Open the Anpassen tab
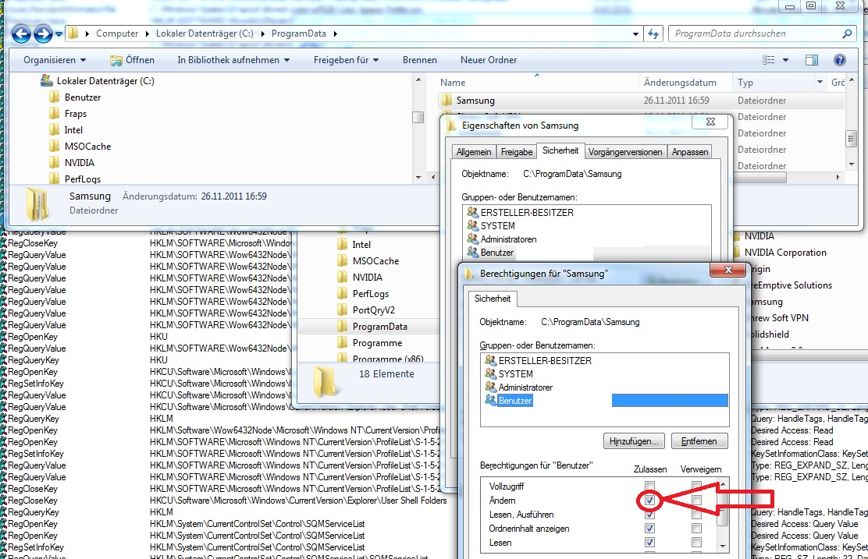 pyautogui.click(x=690, y=152)
